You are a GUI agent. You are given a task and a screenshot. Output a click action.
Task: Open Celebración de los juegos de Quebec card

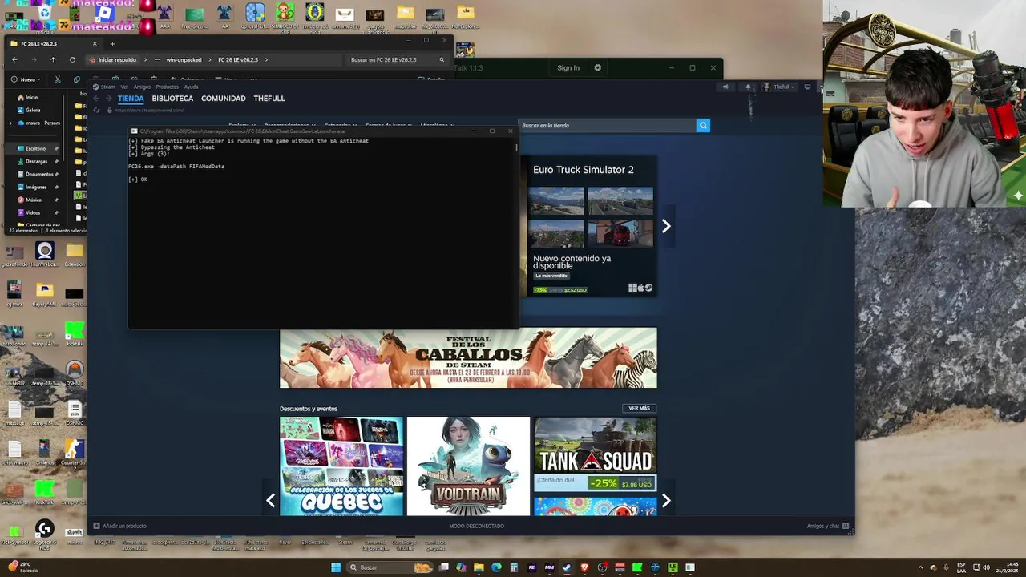(341, 466)
